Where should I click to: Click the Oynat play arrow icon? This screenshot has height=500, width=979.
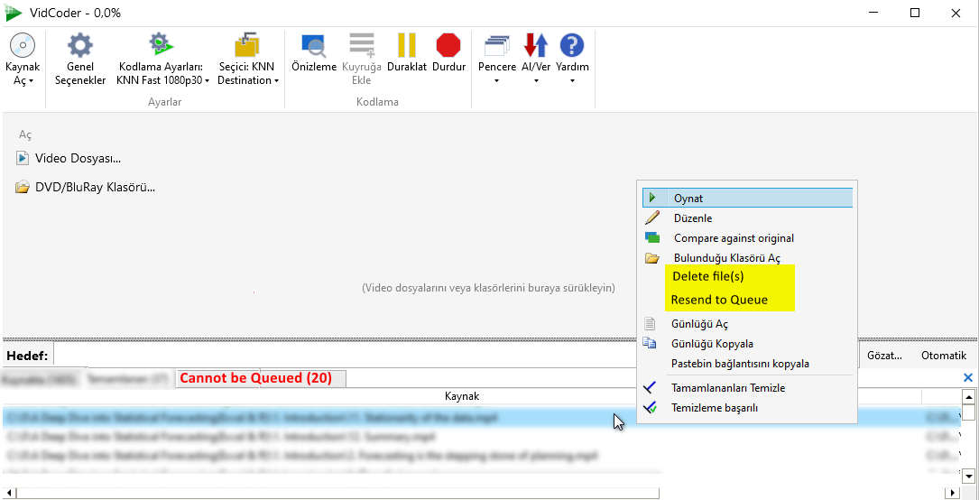click(x=652, y=198)
